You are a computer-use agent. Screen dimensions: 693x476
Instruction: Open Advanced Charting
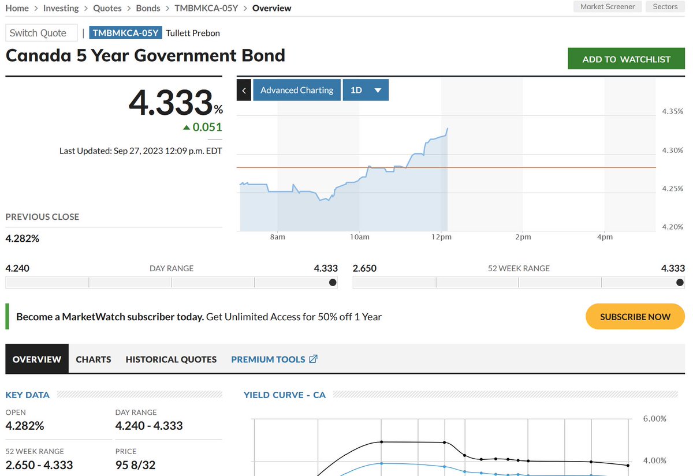[296, 90]
